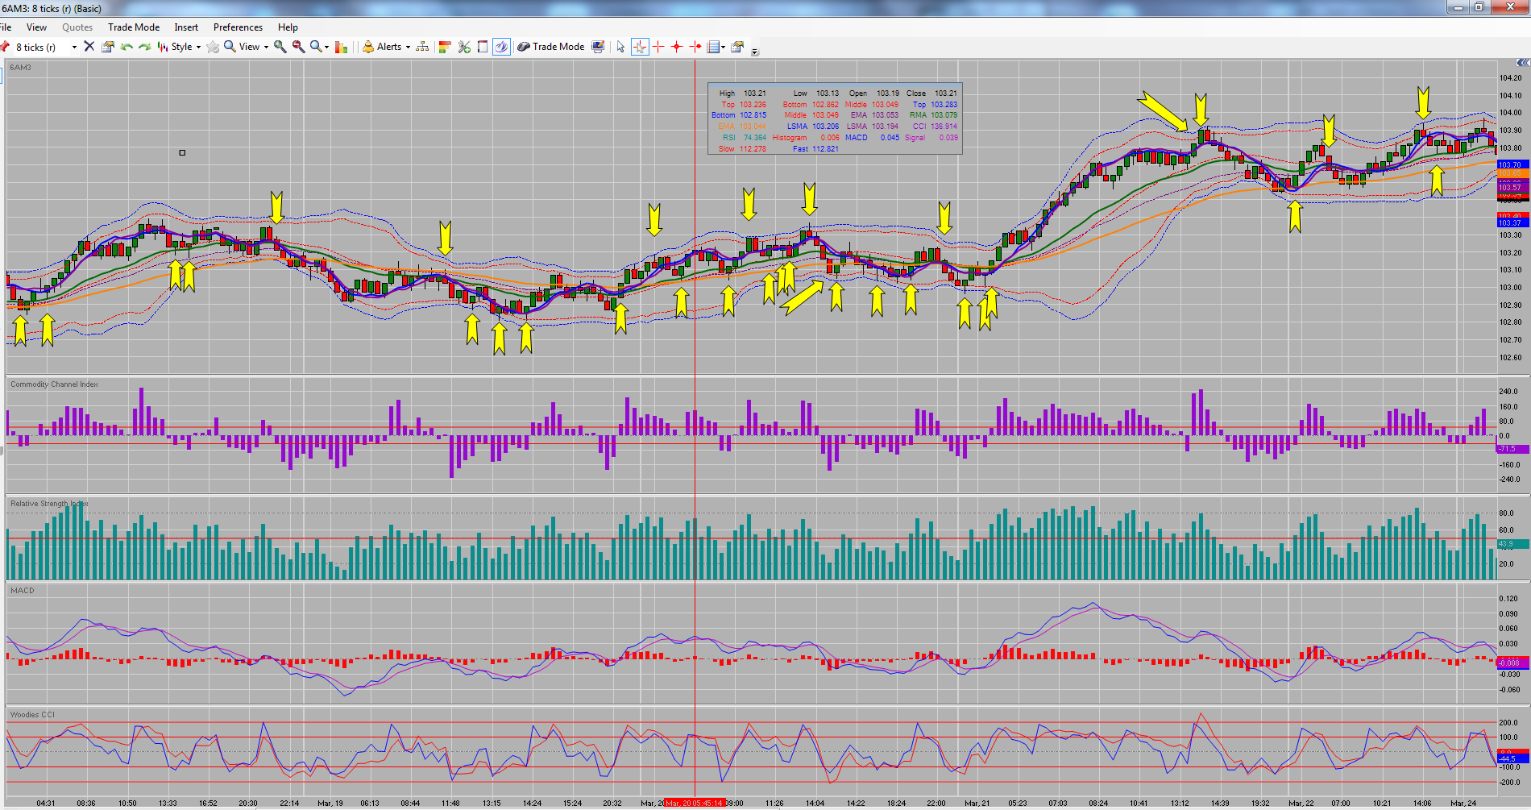This screenshot has height=810, width=1531.
Task: Click the magnifier icon with dropdown arrow
Action: pos(317,47)
